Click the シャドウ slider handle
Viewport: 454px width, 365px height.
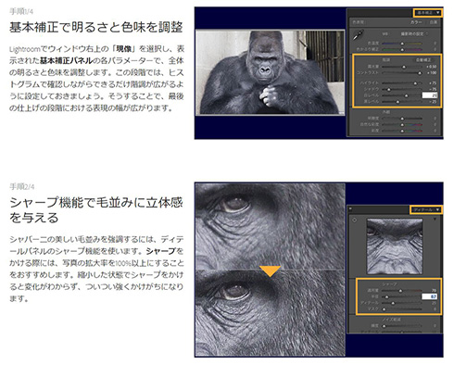pyautogui.click(x=389, y=89)
